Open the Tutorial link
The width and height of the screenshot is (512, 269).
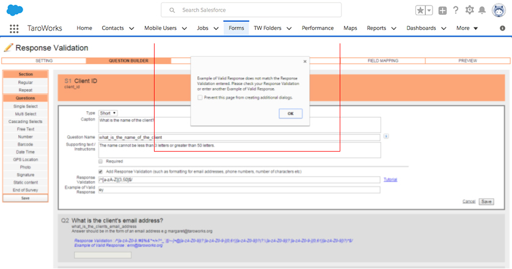click(x=390, y=180)
